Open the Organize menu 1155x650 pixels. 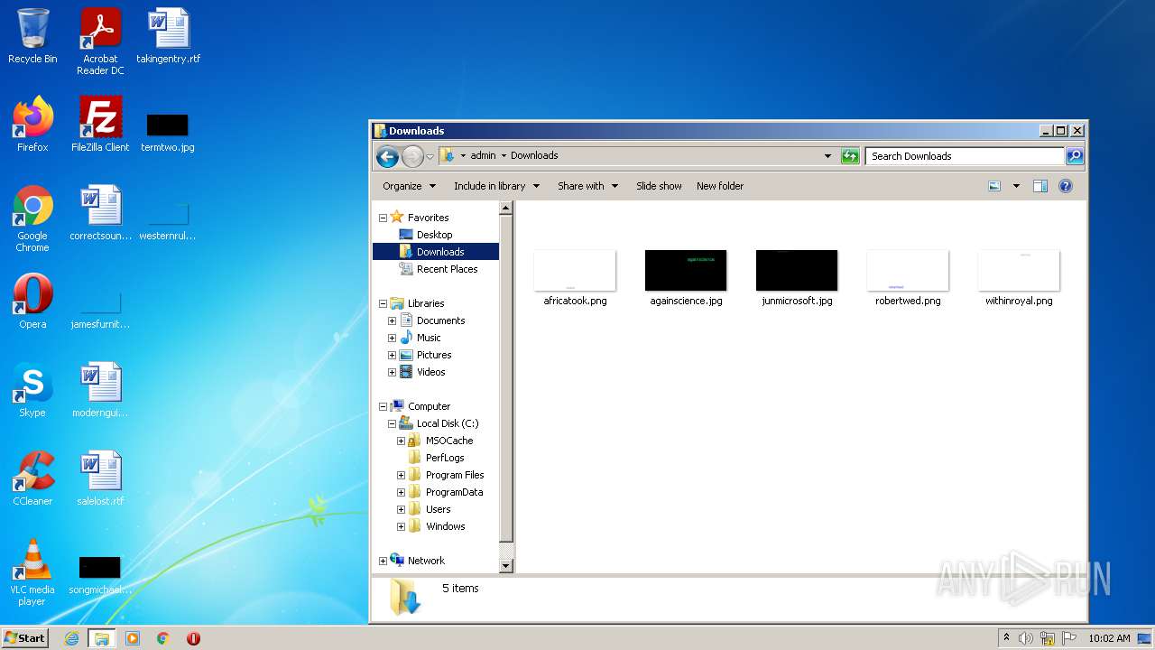click(x=409, y=186)
